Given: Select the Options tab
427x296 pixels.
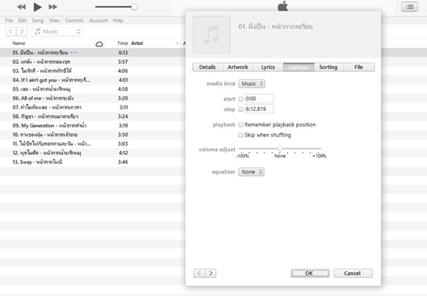Looking at the screenshot, I should [x=298, y=67].
